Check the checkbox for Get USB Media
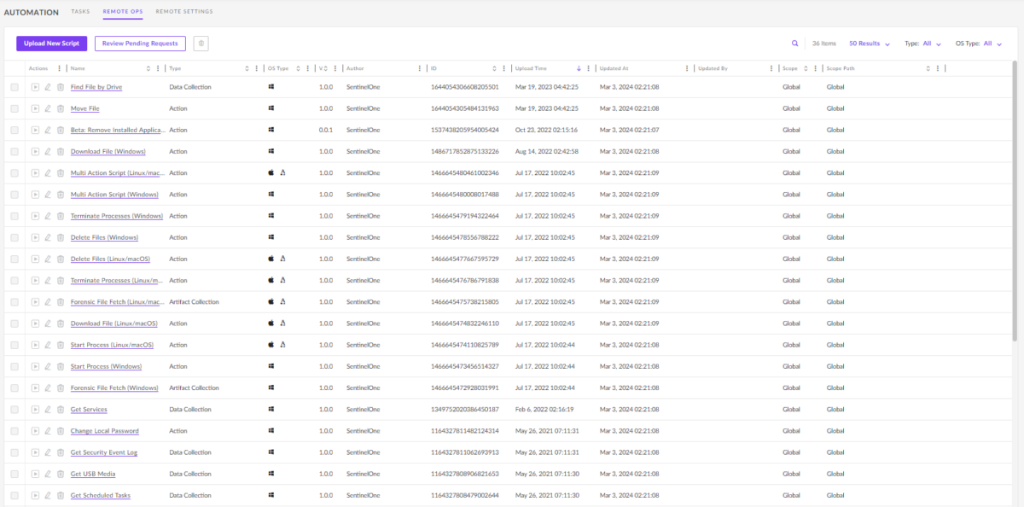Image resolution: width=1024 pixels, height=507 pixels. point(15,474)
